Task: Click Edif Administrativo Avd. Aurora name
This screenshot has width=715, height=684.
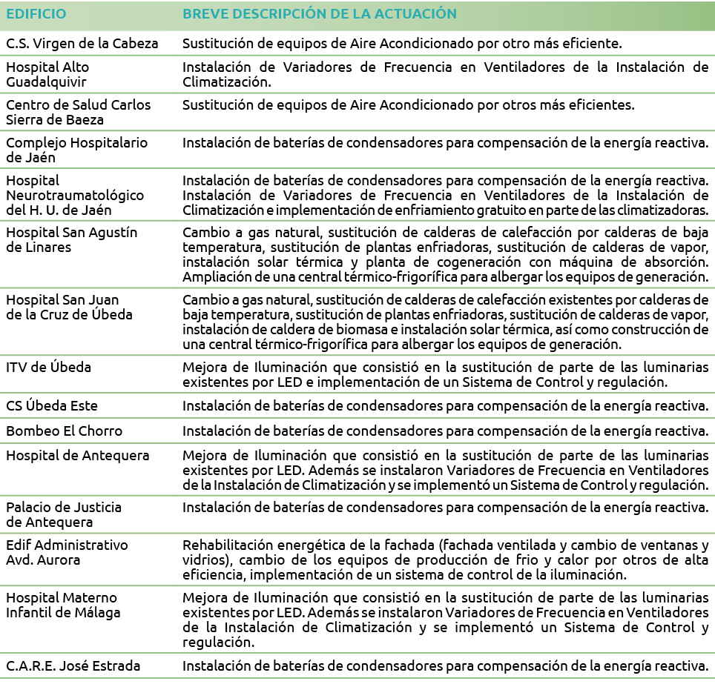Action: click(x=67, y=552)
